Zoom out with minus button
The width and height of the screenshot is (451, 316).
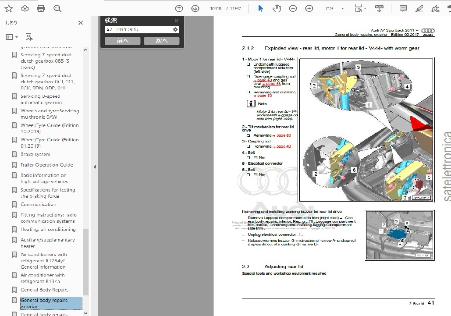293,9
